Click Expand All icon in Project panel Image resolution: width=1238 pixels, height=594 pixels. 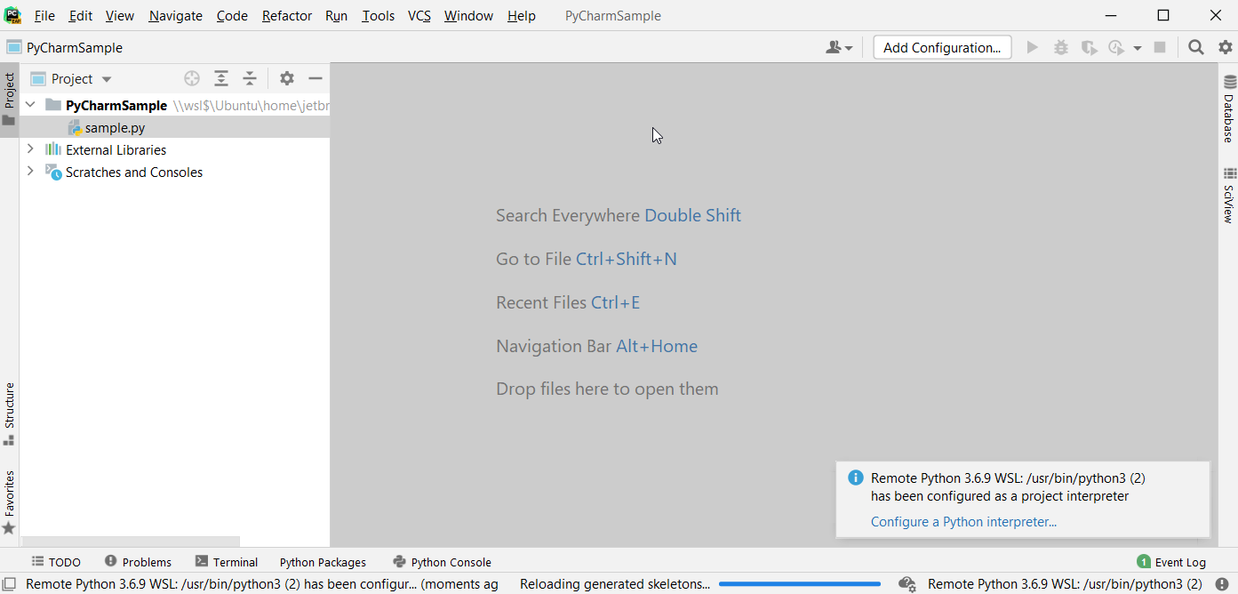pyautogui.click(x=221, y=78)
